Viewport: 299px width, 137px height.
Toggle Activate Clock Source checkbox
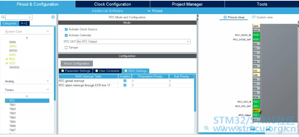pyautogui.click(x=66, y=29)
